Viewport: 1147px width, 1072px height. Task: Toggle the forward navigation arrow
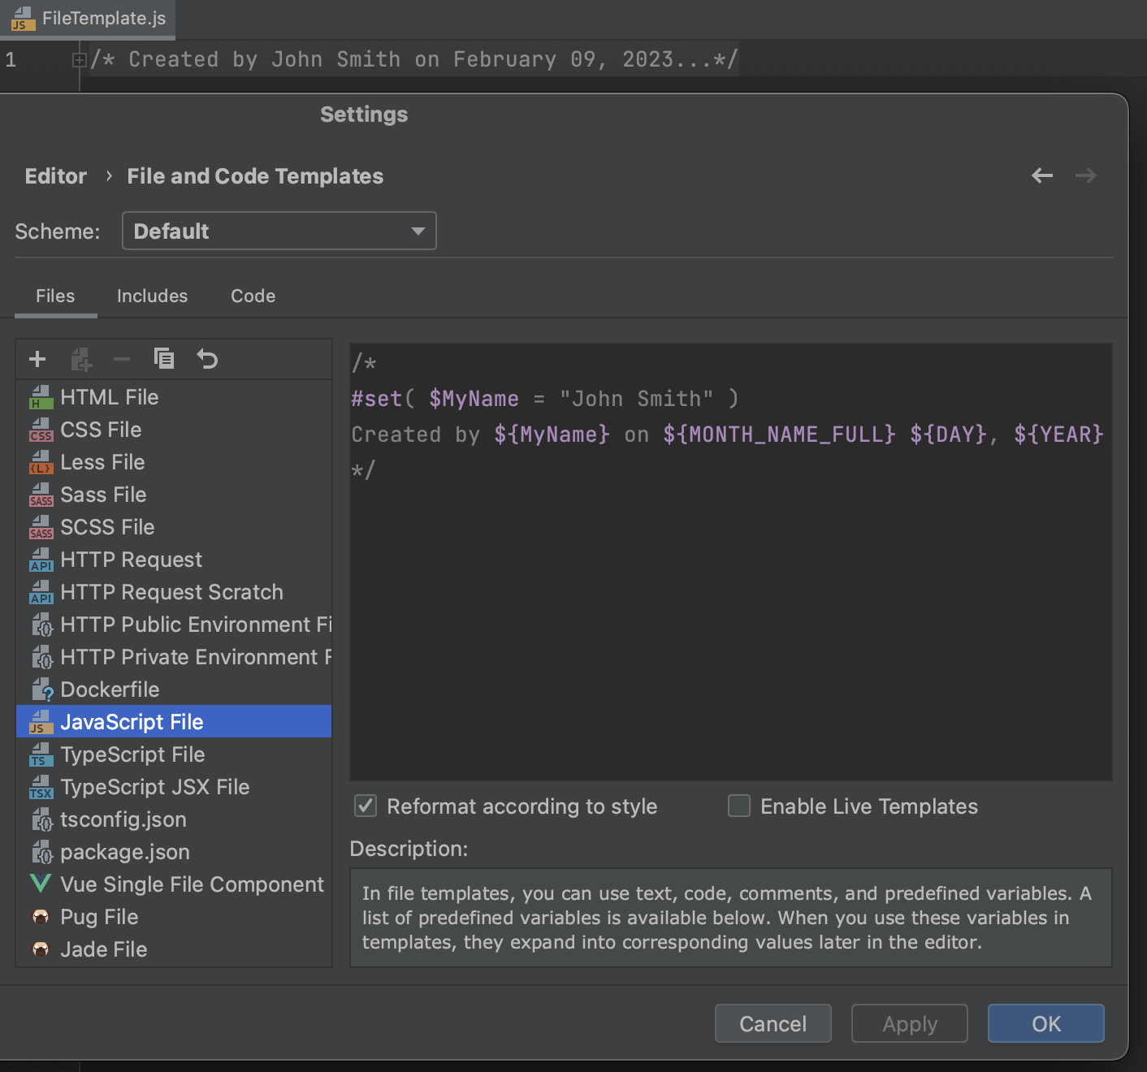(1086, 175)
